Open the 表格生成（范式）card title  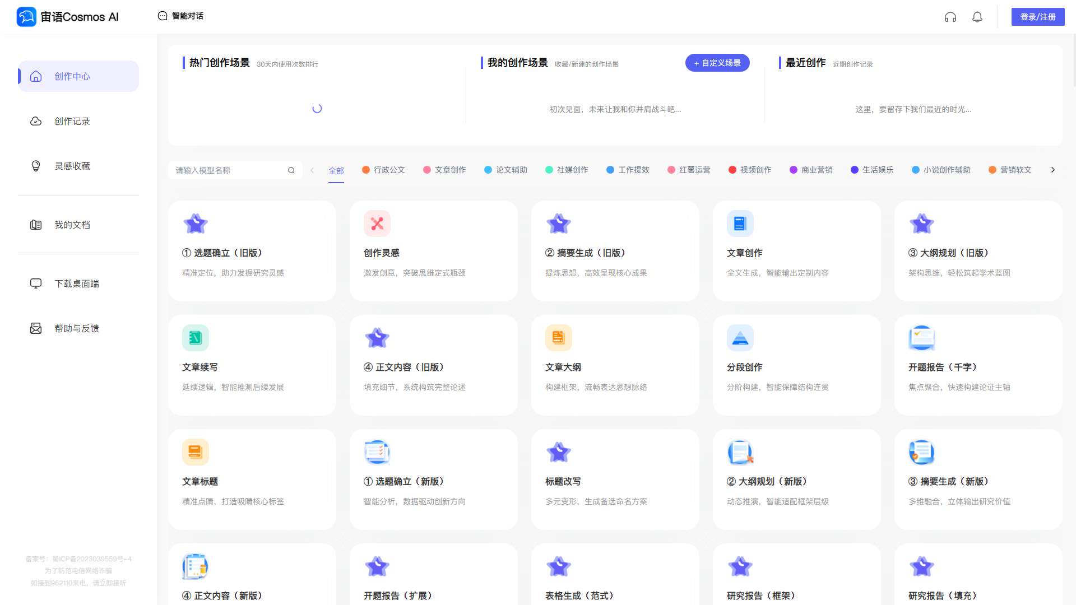click(579, 595)
